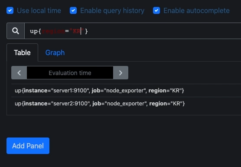This screenshot has height=167, width=241.
Task: Toggle the Enable query history checkbox
Action: pos(73,10)
